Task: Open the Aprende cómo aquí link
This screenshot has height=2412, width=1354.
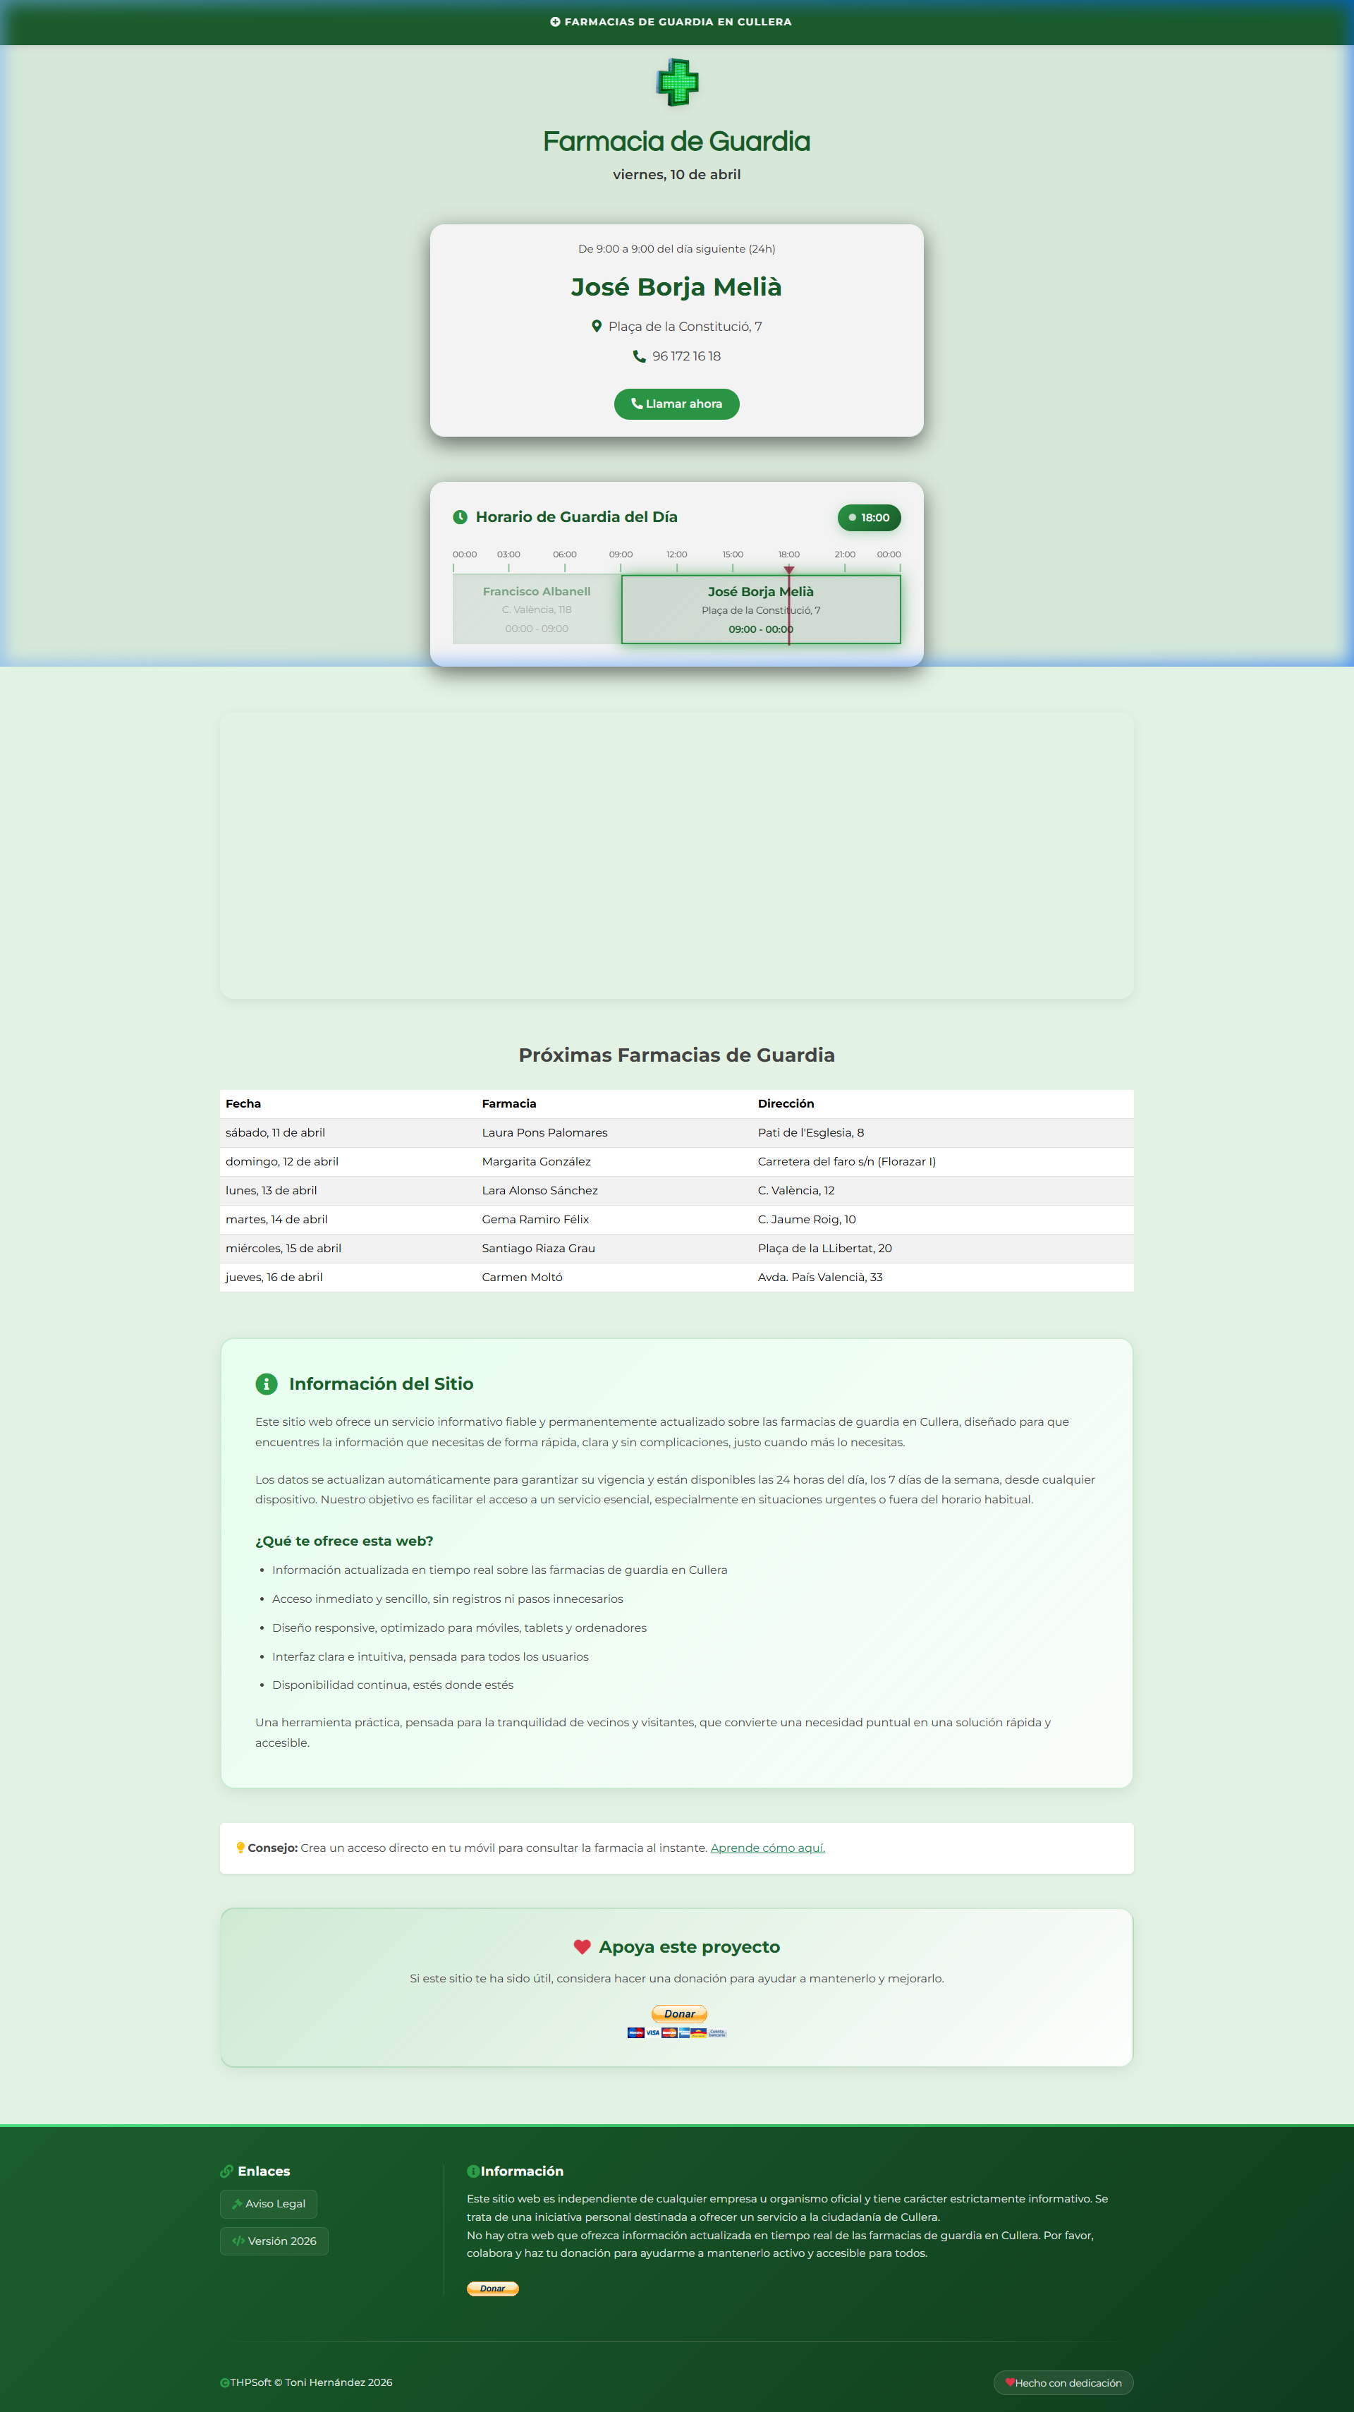Action: tap(767, 1848)
